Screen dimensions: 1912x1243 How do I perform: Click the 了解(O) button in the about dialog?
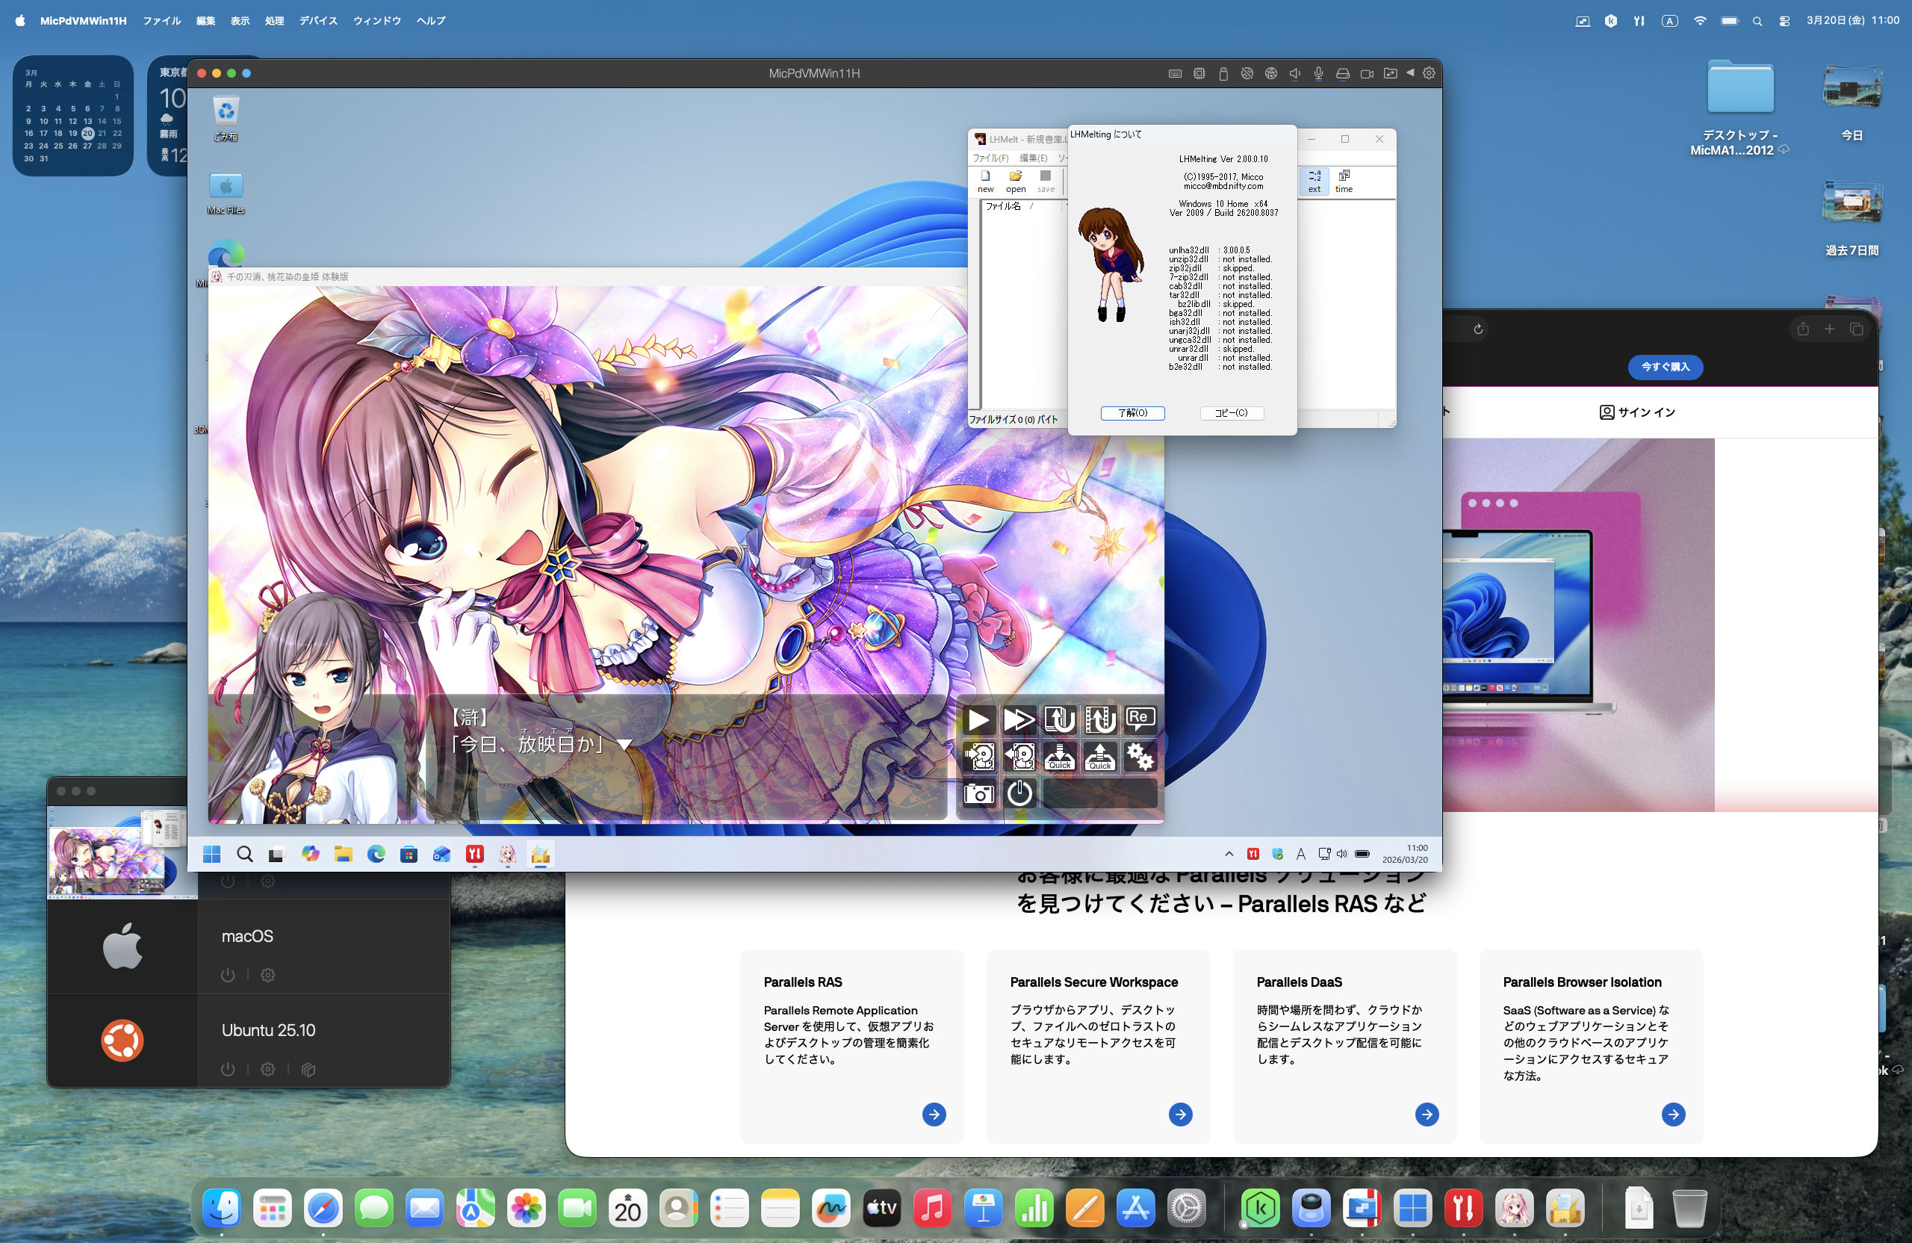pyautogui.click(x=1132, y=412)
